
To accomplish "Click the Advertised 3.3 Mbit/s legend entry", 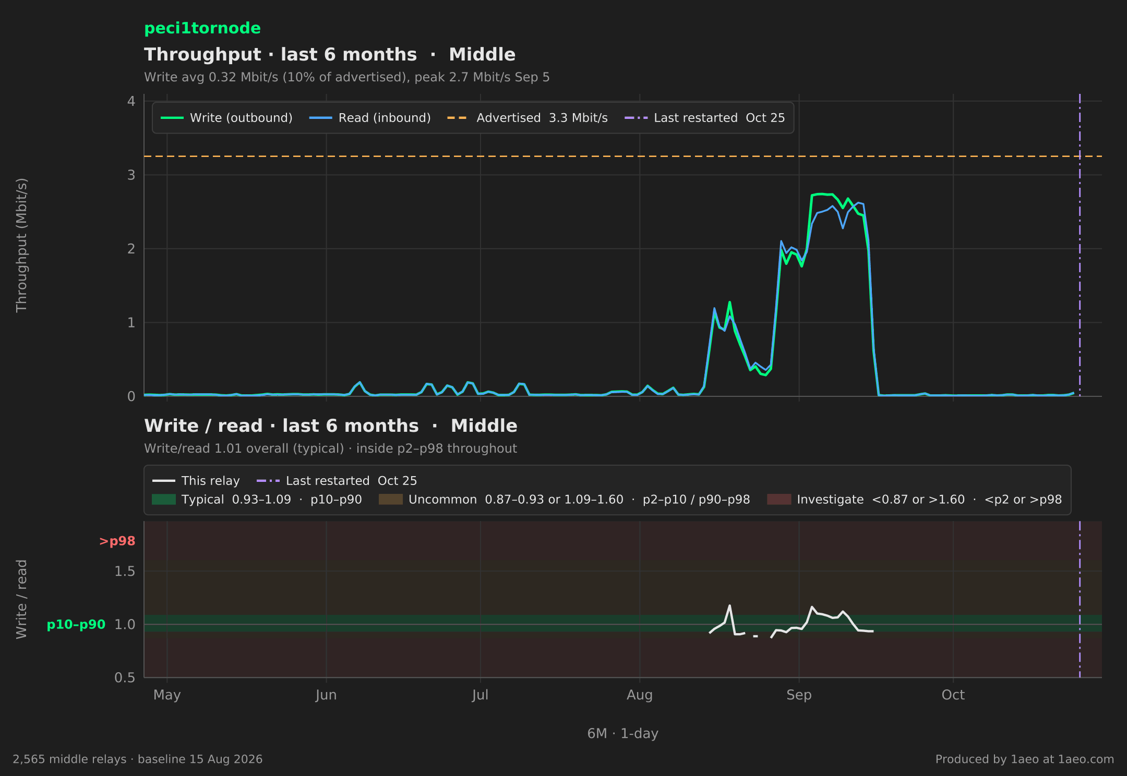I will coord(527,118).
